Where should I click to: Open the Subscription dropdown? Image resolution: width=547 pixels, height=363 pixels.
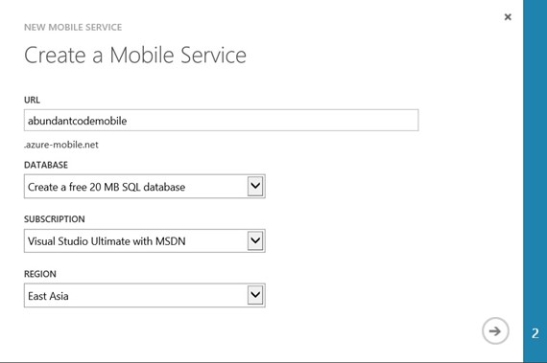coord(145,240)
